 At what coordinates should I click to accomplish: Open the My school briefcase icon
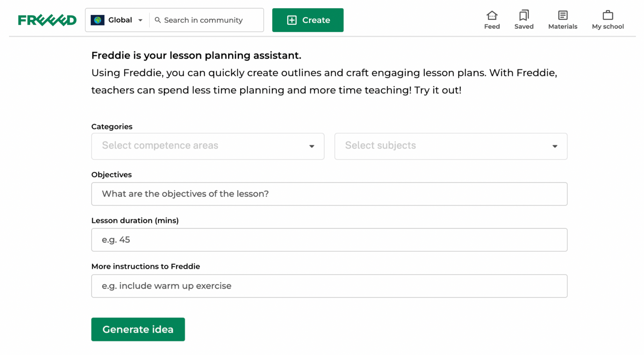click(x=608, y=15)
